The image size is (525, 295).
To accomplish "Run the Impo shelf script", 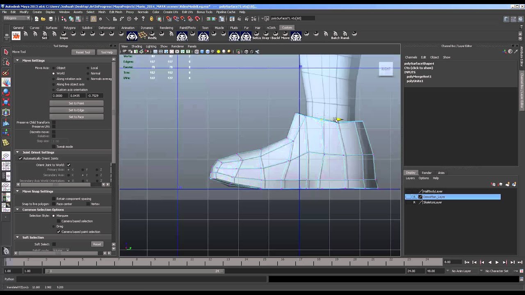I will [64, 36].
